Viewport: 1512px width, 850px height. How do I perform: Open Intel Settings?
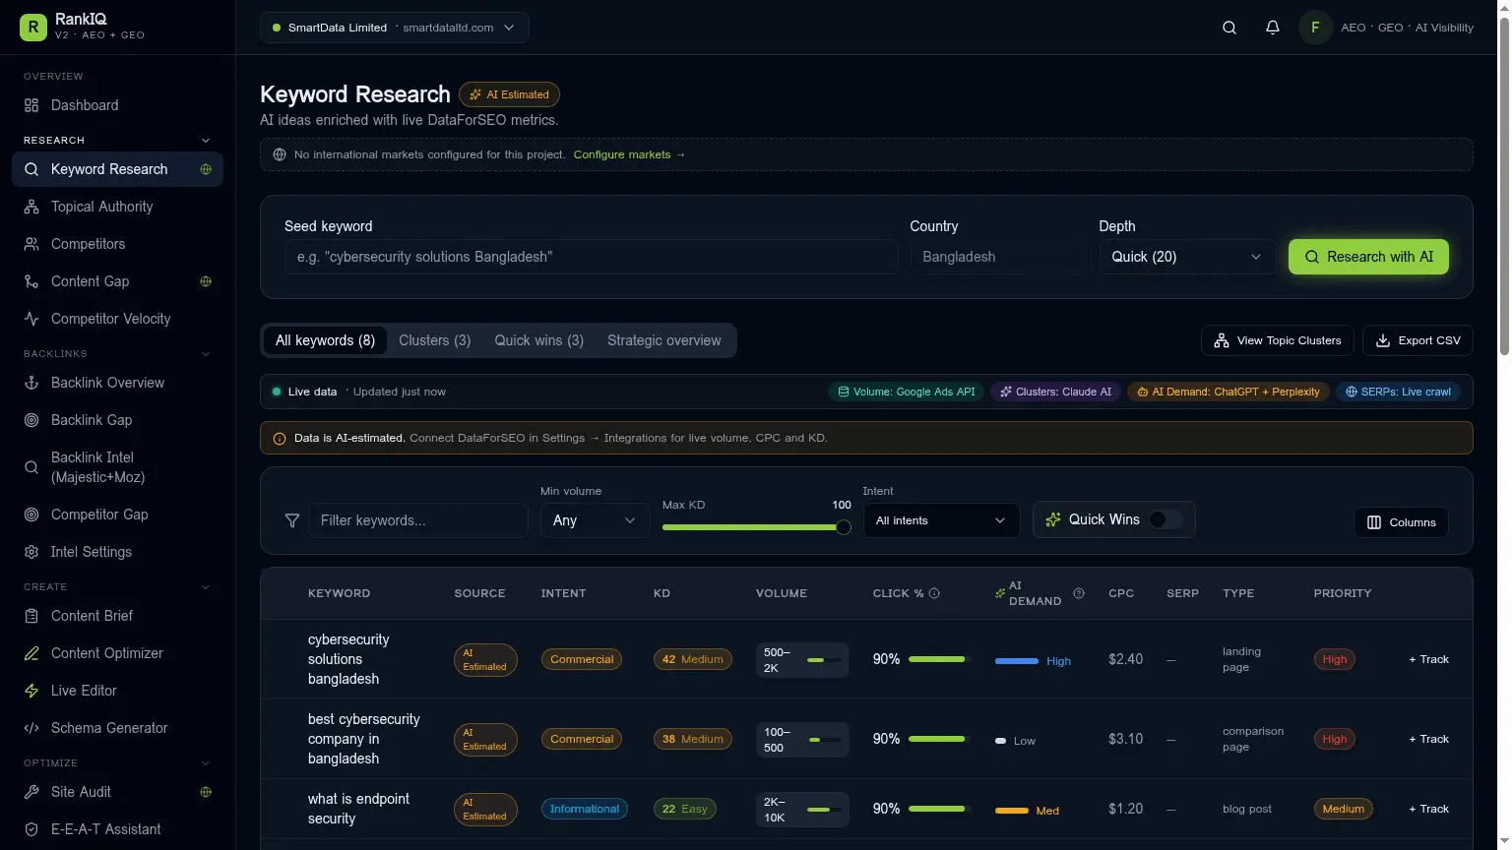[x=117, y=552]
